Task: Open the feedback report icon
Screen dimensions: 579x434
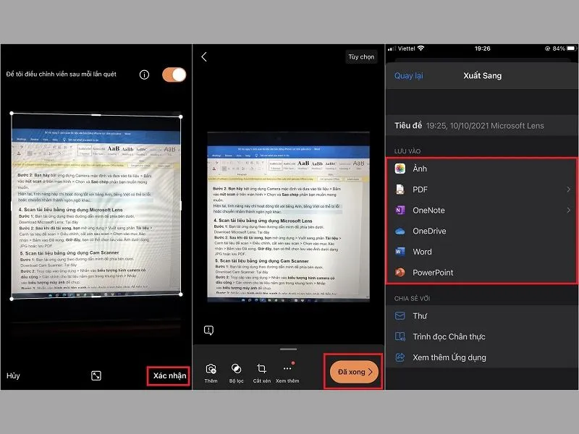Action: 208,330
